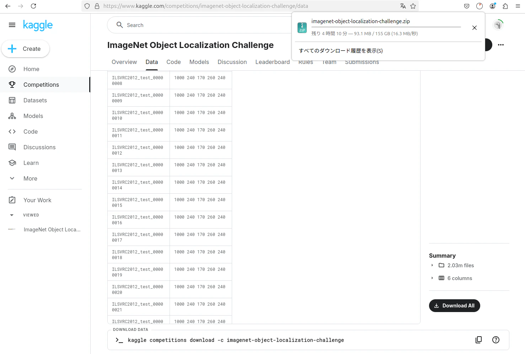Viewport: 525px width, 354px height.
Task: Click the Models network icon
Action: [12, 116]
